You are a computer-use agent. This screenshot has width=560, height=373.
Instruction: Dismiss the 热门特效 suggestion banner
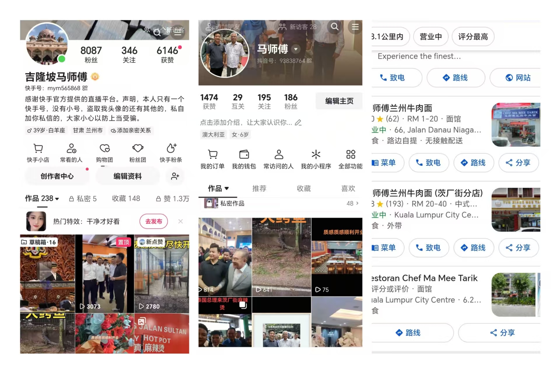(x=181, y=221)
